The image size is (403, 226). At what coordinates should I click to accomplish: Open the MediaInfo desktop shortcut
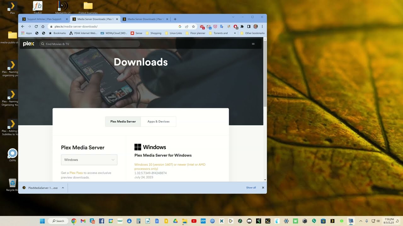(x=63, y=8)
